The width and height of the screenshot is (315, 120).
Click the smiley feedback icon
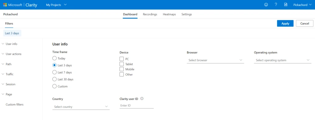pyautogui.click(x=266, y=5)
